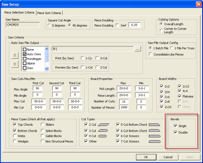Screen dimensions: 203x163
Task: Uncheck Flatwise board width
Action: 180,96
